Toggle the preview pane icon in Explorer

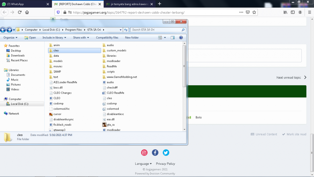(x=173, y=38)
